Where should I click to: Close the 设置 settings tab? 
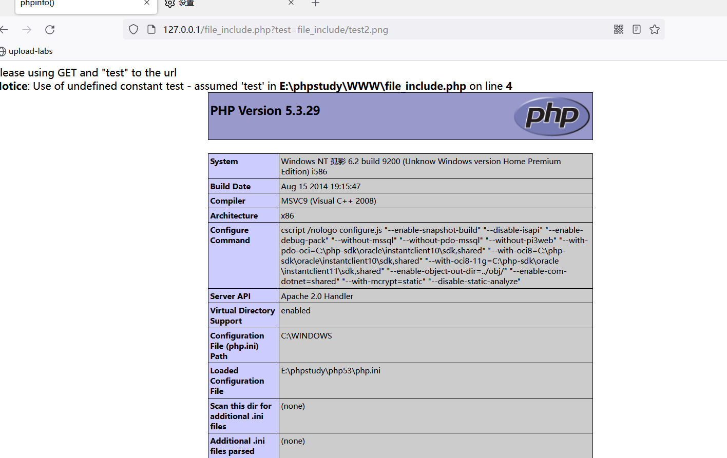tap(291, 3)
